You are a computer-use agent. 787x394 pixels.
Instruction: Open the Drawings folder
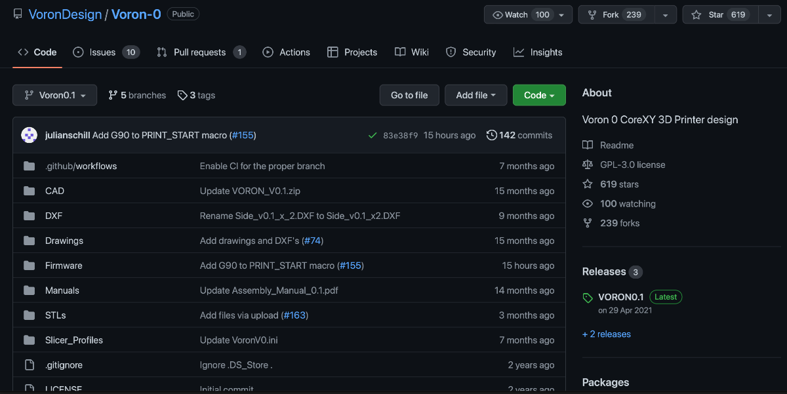[x=64, y=241]
